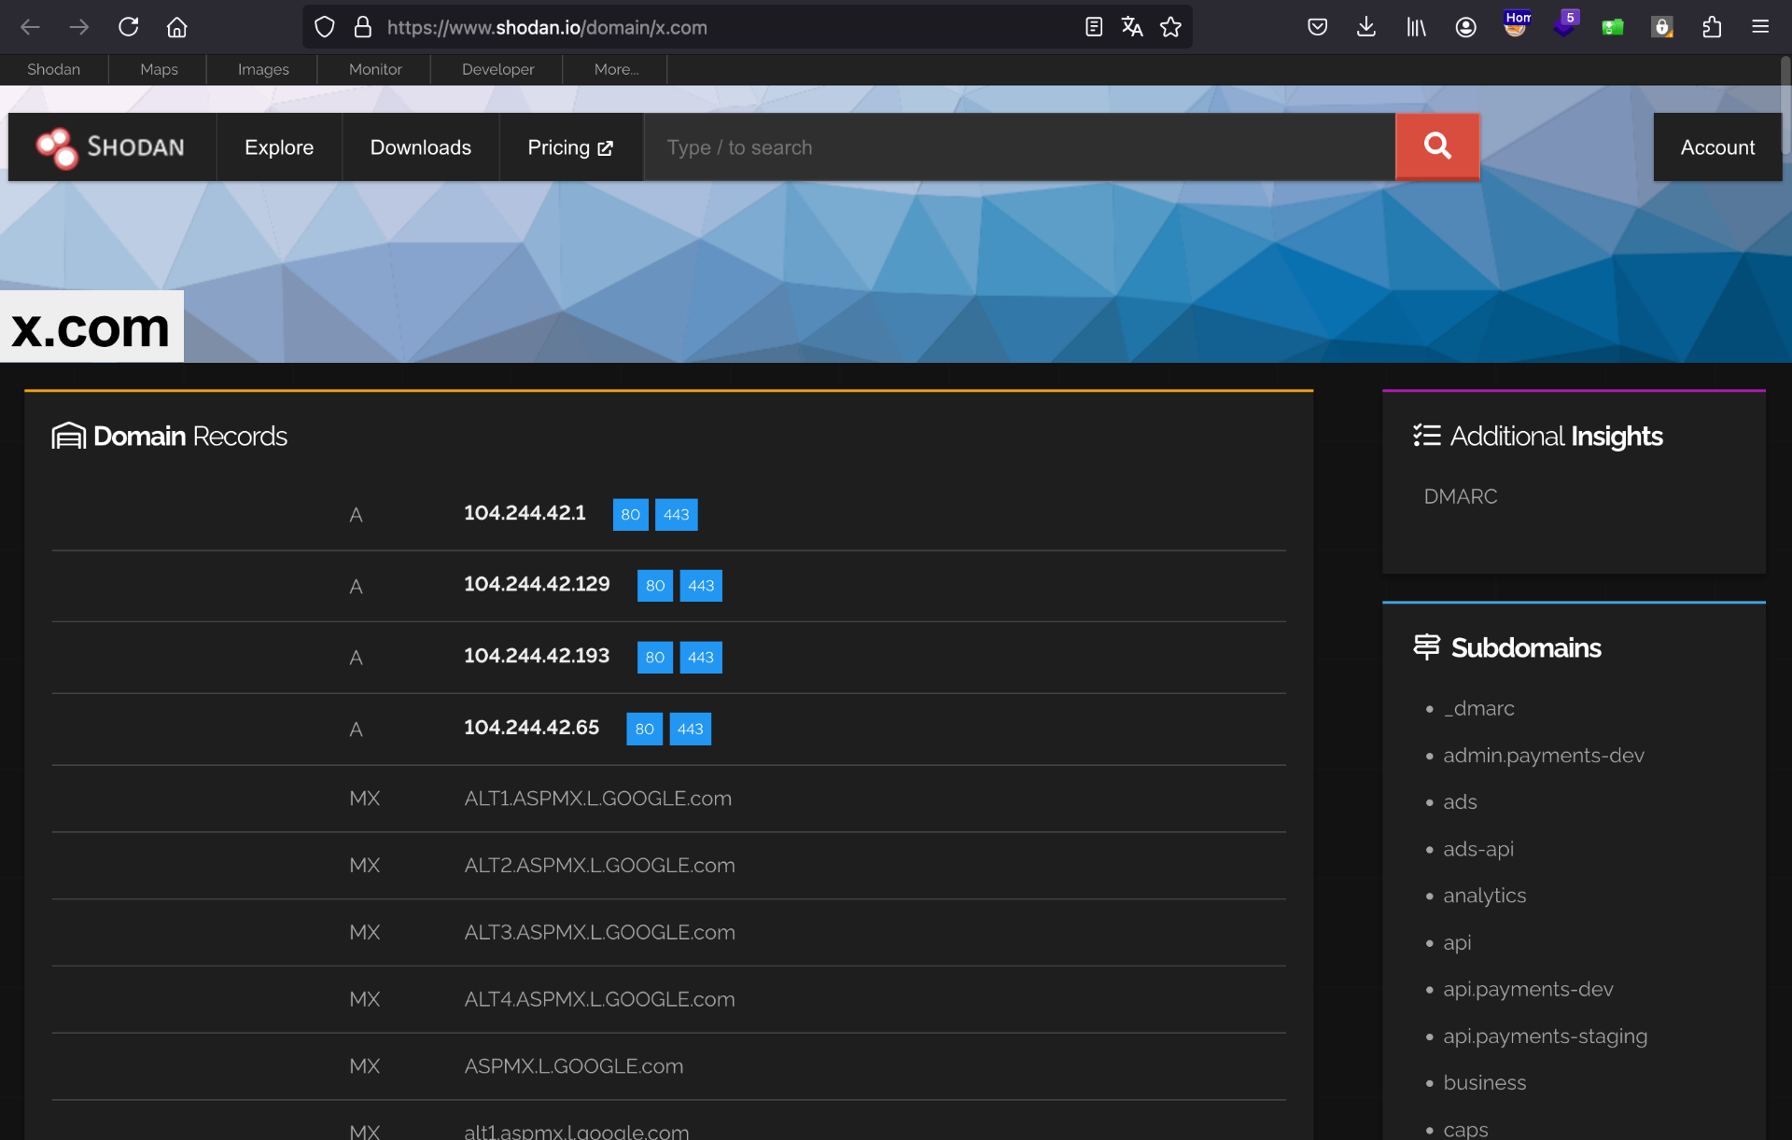Focus the Type / to search field
This screenshot has width=1792, height=1140.
(1017, 147)
